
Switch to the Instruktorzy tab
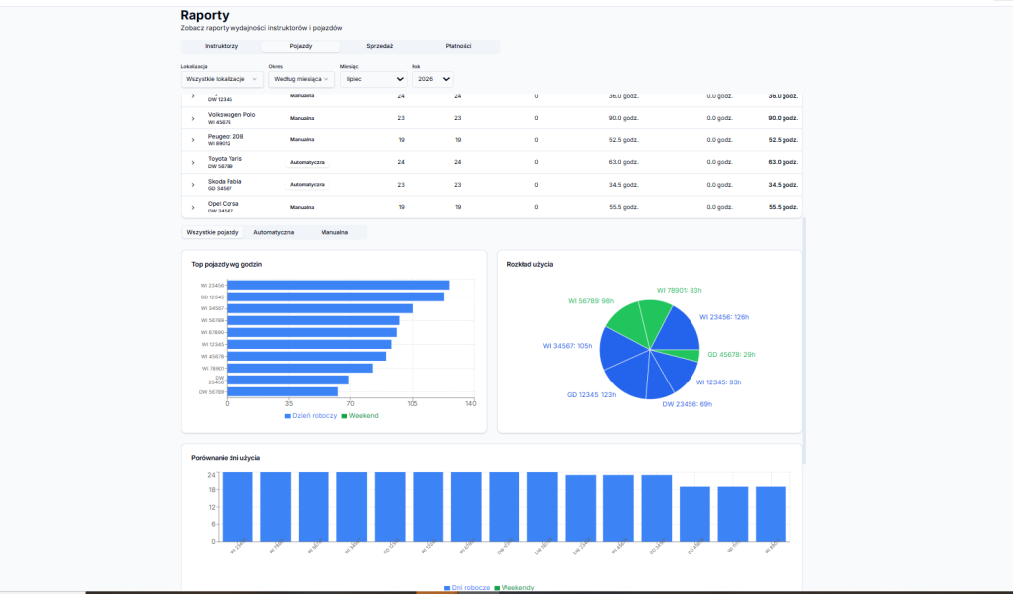[x=222, y=46]
